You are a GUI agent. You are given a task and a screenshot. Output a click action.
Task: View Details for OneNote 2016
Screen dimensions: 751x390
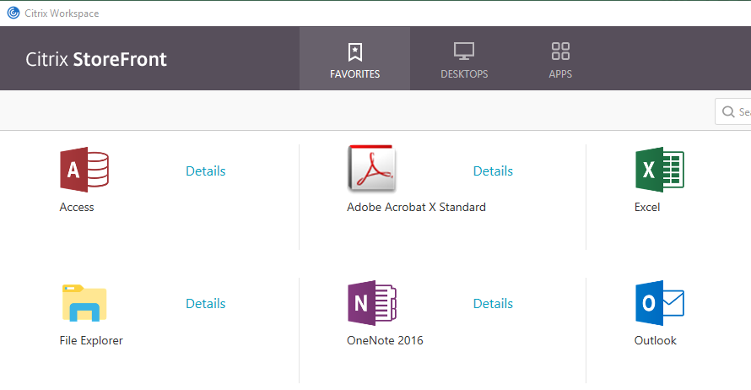[493, 304]
